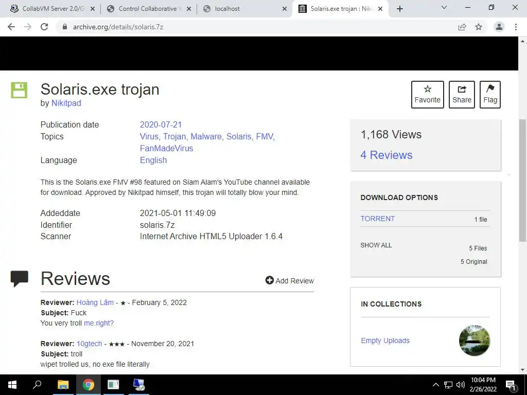Reload the archive.org page
The image size is (527, 395).
point(44,27)
